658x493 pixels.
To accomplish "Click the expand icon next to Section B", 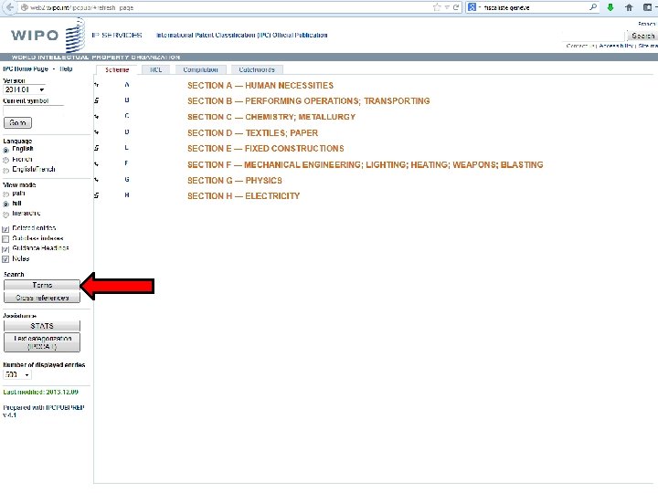I will 97,100.
